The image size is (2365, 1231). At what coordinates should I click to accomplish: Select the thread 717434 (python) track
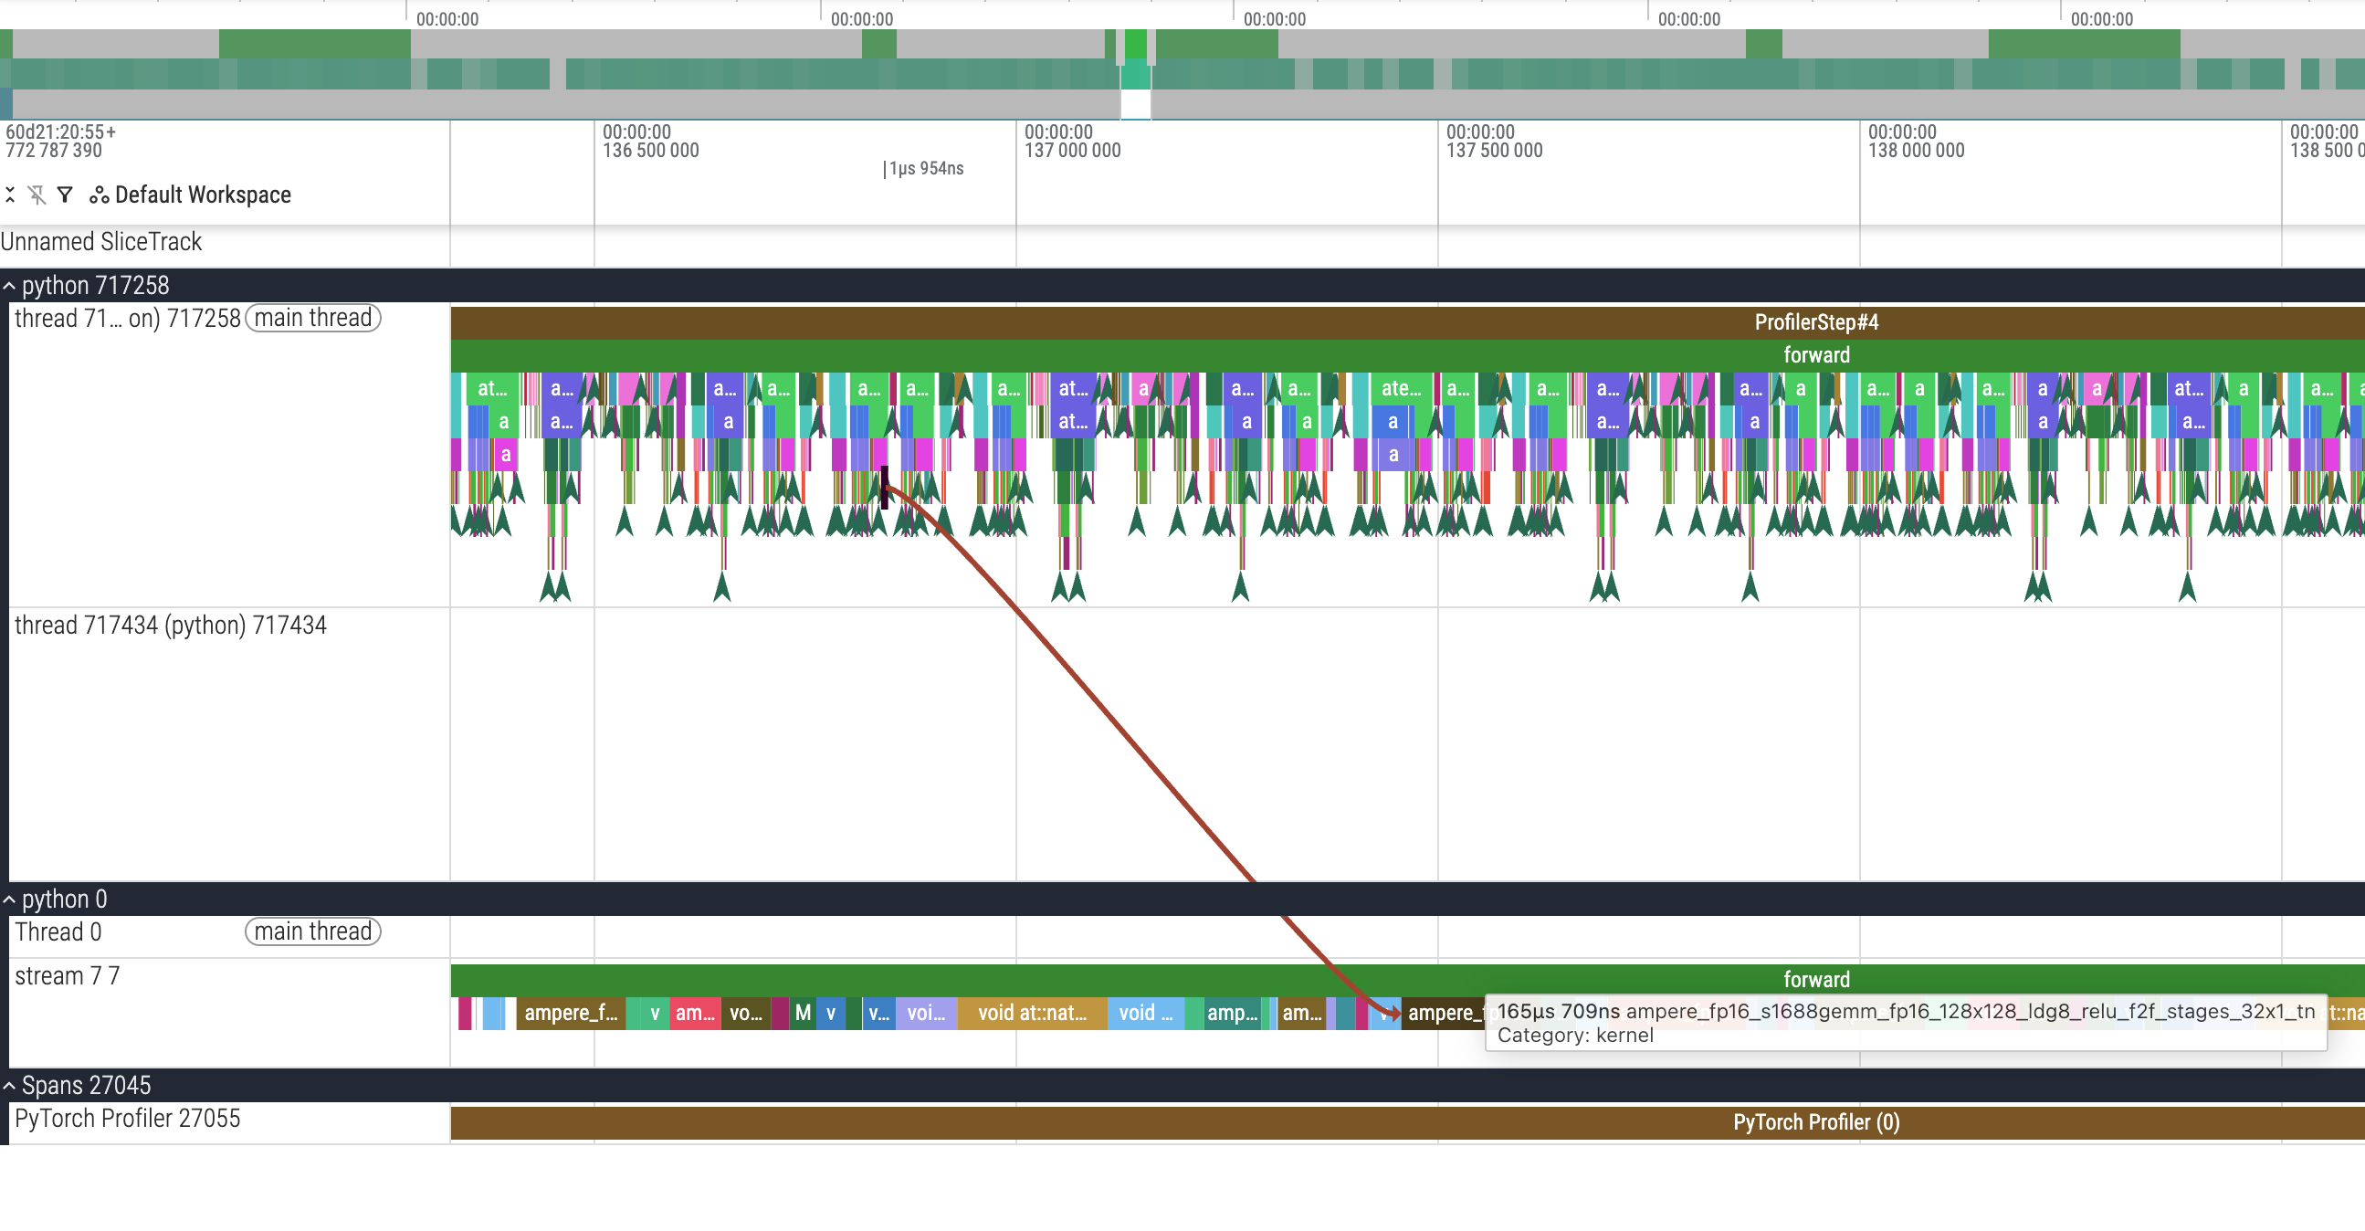tap(171, 626)
